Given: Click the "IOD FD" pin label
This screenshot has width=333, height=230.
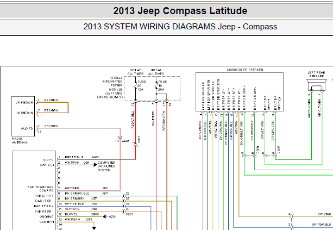Looking at the screenshot, I should (48, 160).
